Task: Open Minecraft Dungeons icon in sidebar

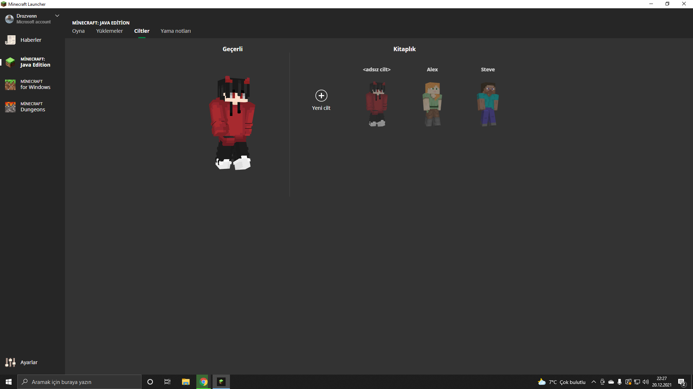Action: coord(10,107)
